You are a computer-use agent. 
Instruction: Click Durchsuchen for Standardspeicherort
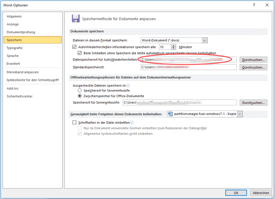(253, 67)
